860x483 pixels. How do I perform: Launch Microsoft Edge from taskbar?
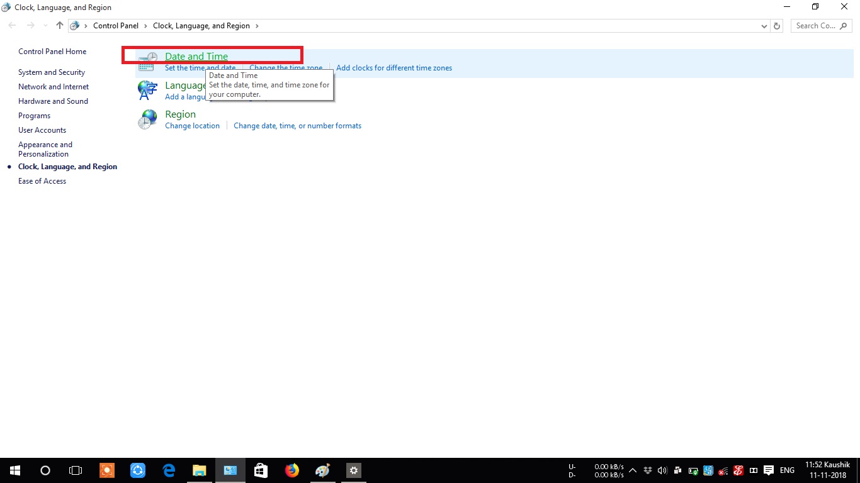[169, 470]
